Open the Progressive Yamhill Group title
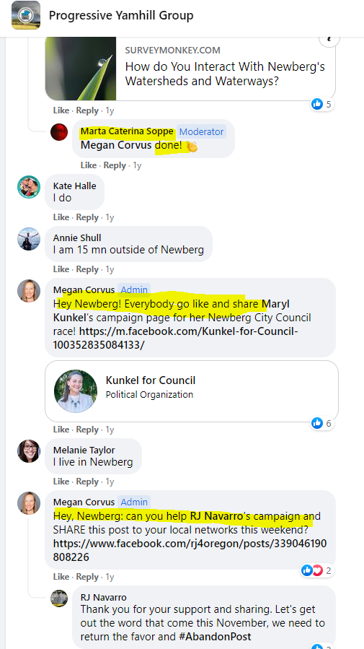 tap(121, 15)
